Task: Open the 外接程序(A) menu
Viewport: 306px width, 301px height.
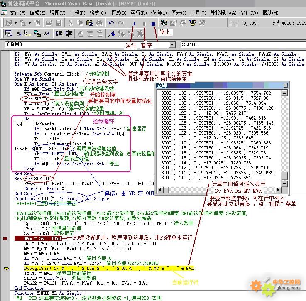Action: (x=223, y=13)
